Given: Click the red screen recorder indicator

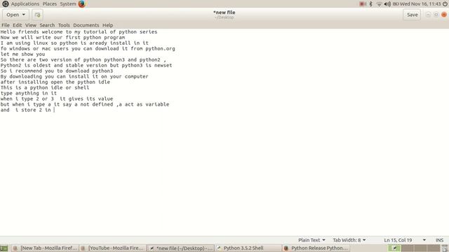Looking at the screenshot, I should click(363, 4).
